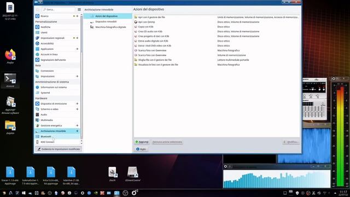350x197 pixels.
Task: Select the krita AppImage desktop file
Action: pyautogui.click(x=51, y=176)
